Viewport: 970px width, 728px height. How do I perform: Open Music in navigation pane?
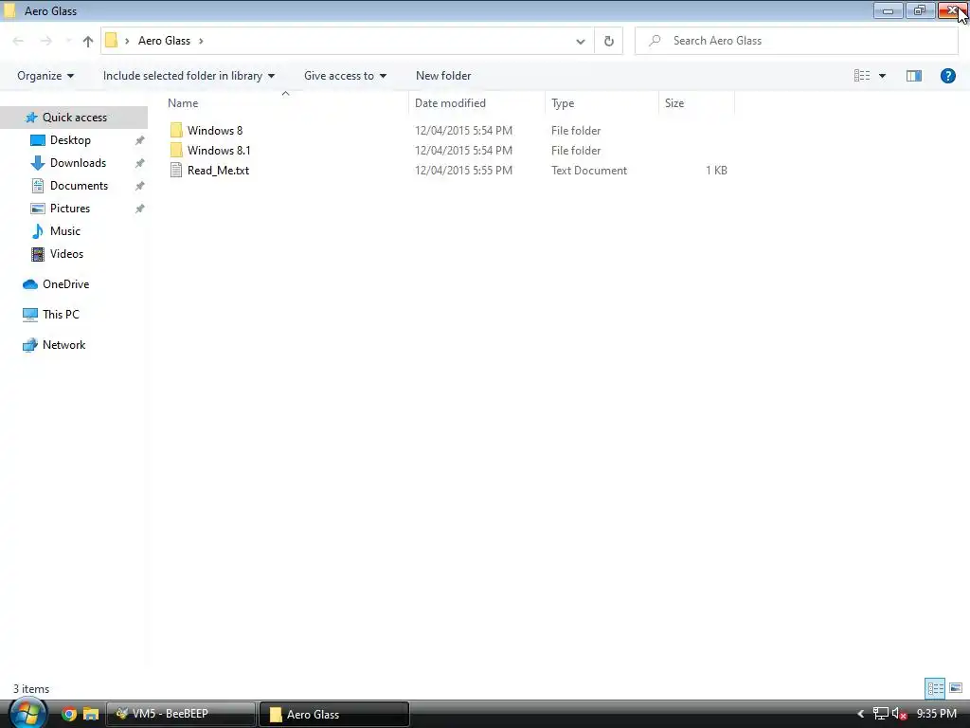coord(65,231)
